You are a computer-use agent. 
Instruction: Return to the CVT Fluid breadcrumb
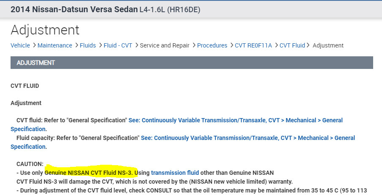[292, 45]
